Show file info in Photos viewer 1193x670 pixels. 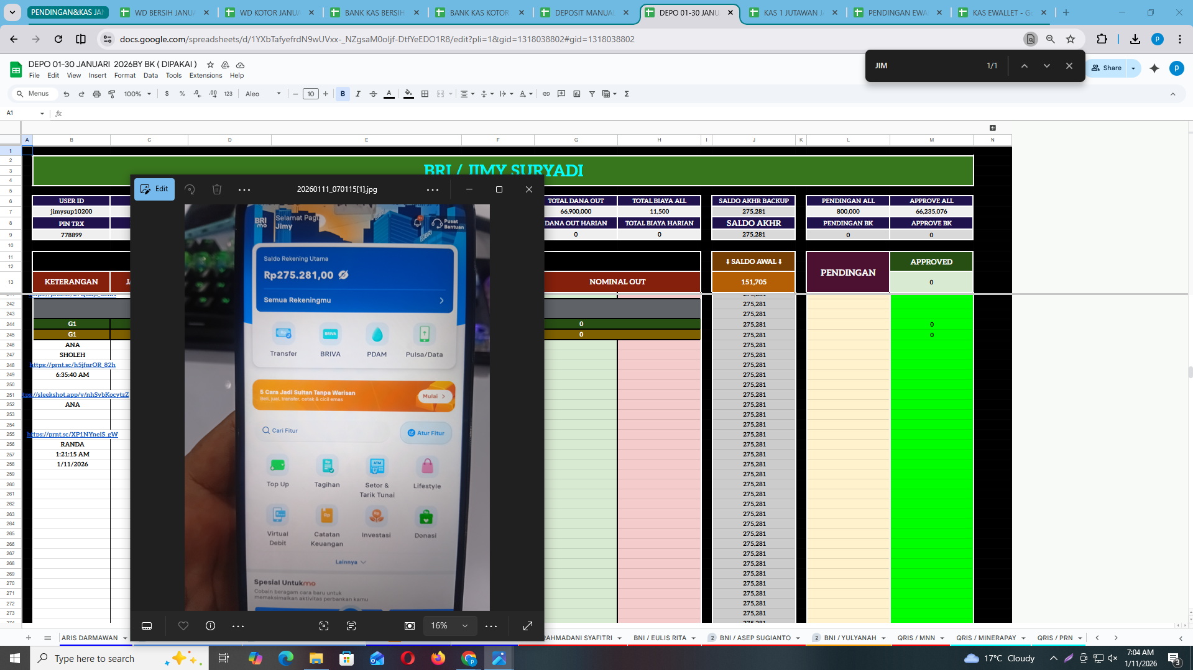point(211,626)
